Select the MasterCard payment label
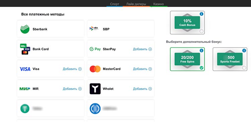The image size is (251, 125). pyautogui.click(x=111, y=69)
